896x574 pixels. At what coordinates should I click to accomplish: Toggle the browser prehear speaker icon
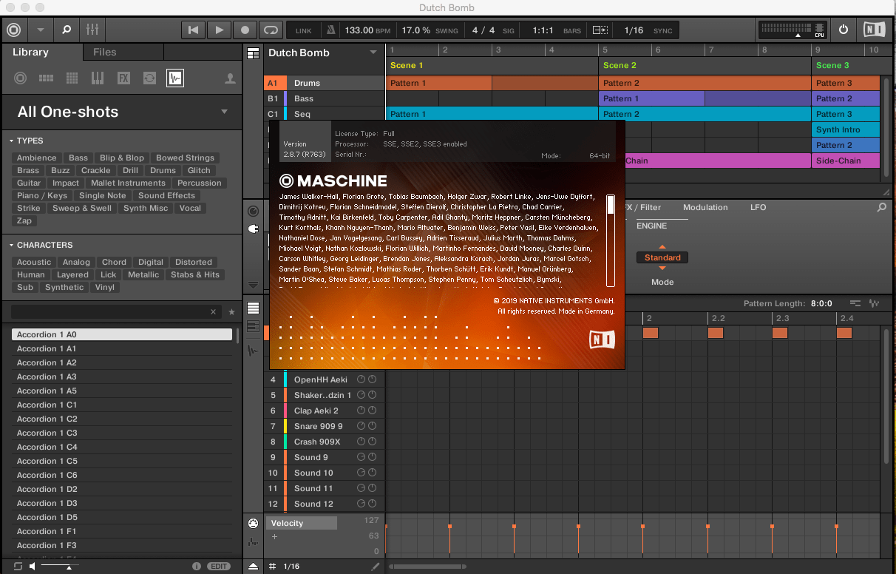[33, 566]
